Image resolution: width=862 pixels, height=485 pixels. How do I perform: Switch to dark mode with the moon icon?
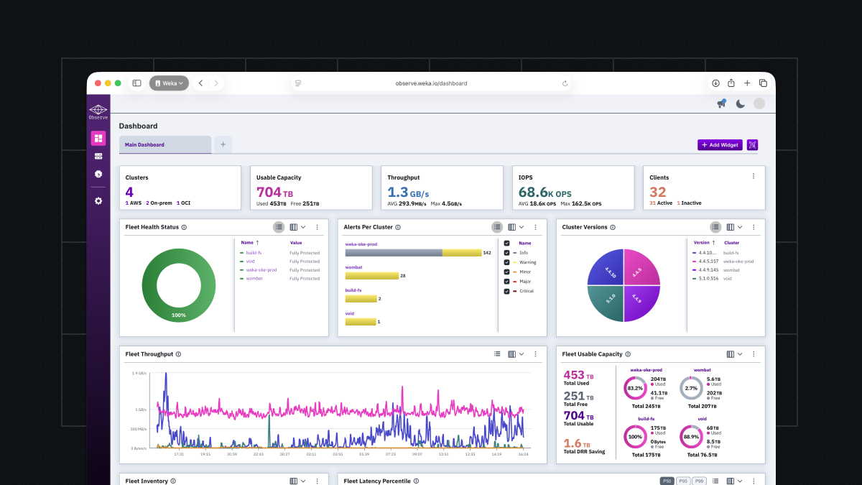741,104
